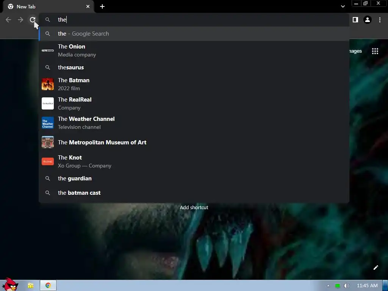This screenshot has width=388, height=291.
Task: Click the Chrome taskbar button
Action: 48,286
